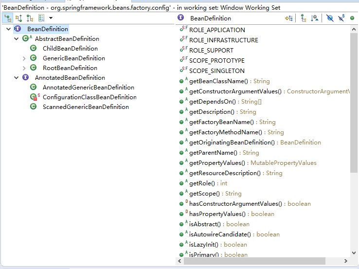The height and width of the screenshot is (269, 359).
Task: Select AnnotatedGenericBeanDefinition in the tree
Action: pyautogui.click(x=89, y=88)
